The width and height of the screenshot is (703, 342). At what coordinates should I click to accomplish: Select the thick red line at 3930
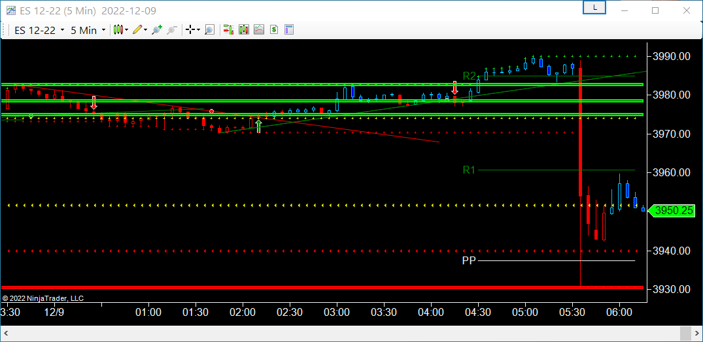[x=322, y=287]
